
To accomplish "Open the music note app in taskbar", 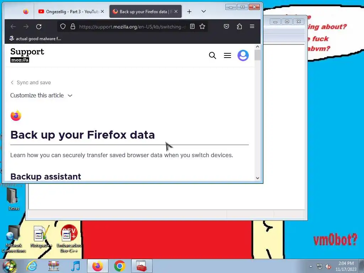I will pyautogui.click(x=76, y=266).
